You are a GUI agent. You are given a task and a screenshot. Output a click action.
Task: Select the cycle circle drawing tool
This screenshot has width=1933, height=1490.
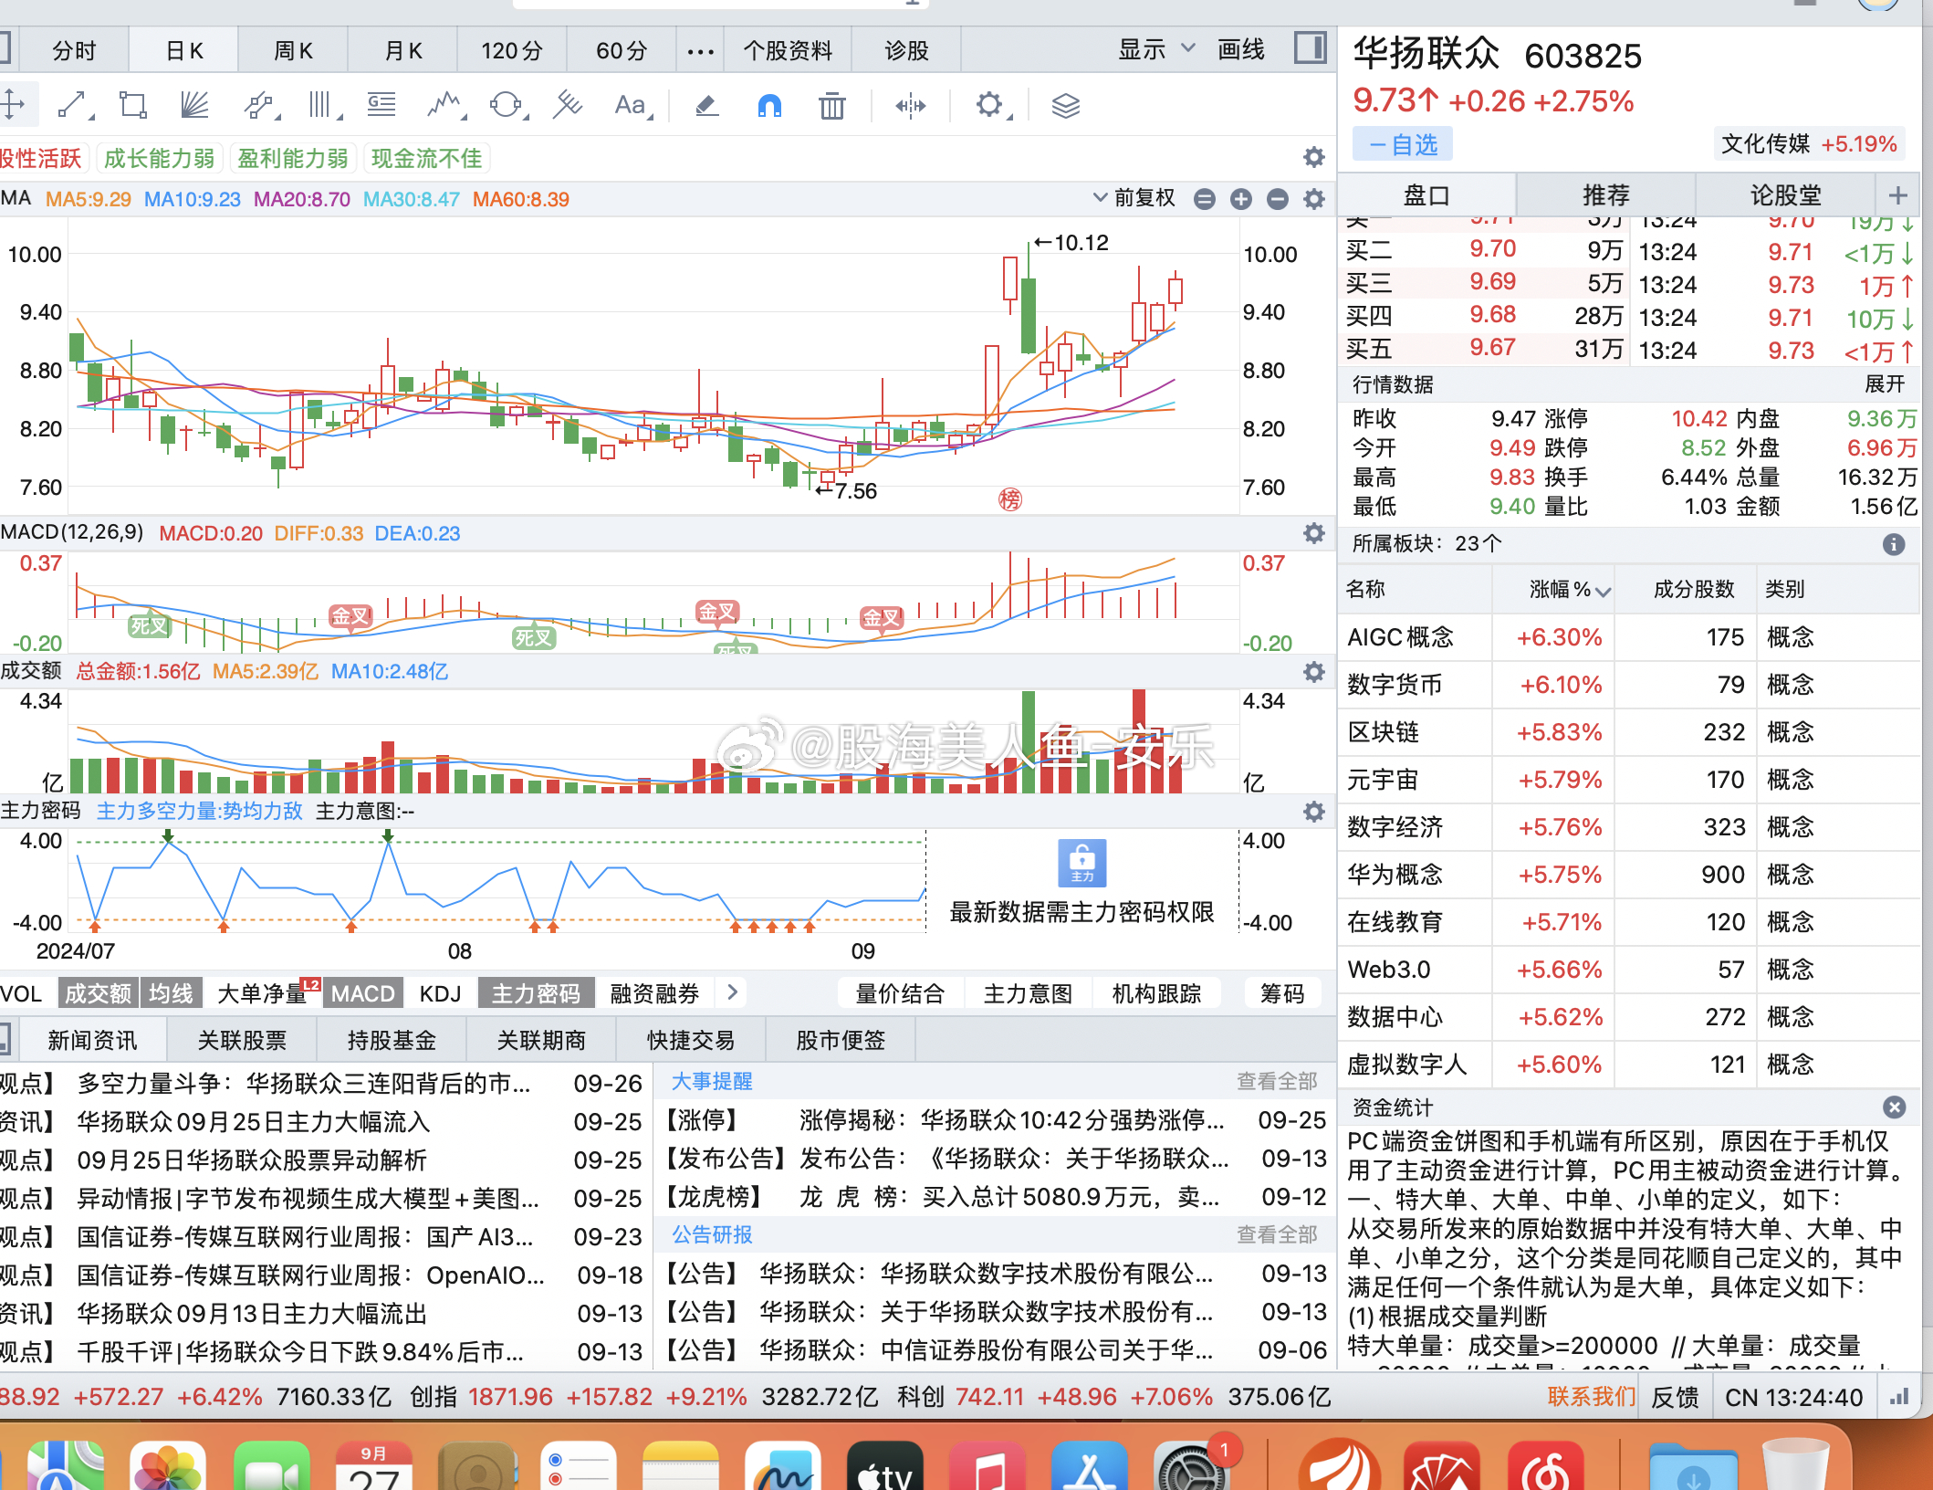click(x=507, y=106)
